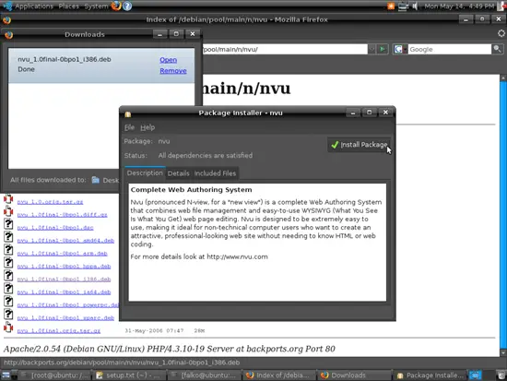
Task: Click the Firefox page vertical scrollbar
Action: point(502,215)
